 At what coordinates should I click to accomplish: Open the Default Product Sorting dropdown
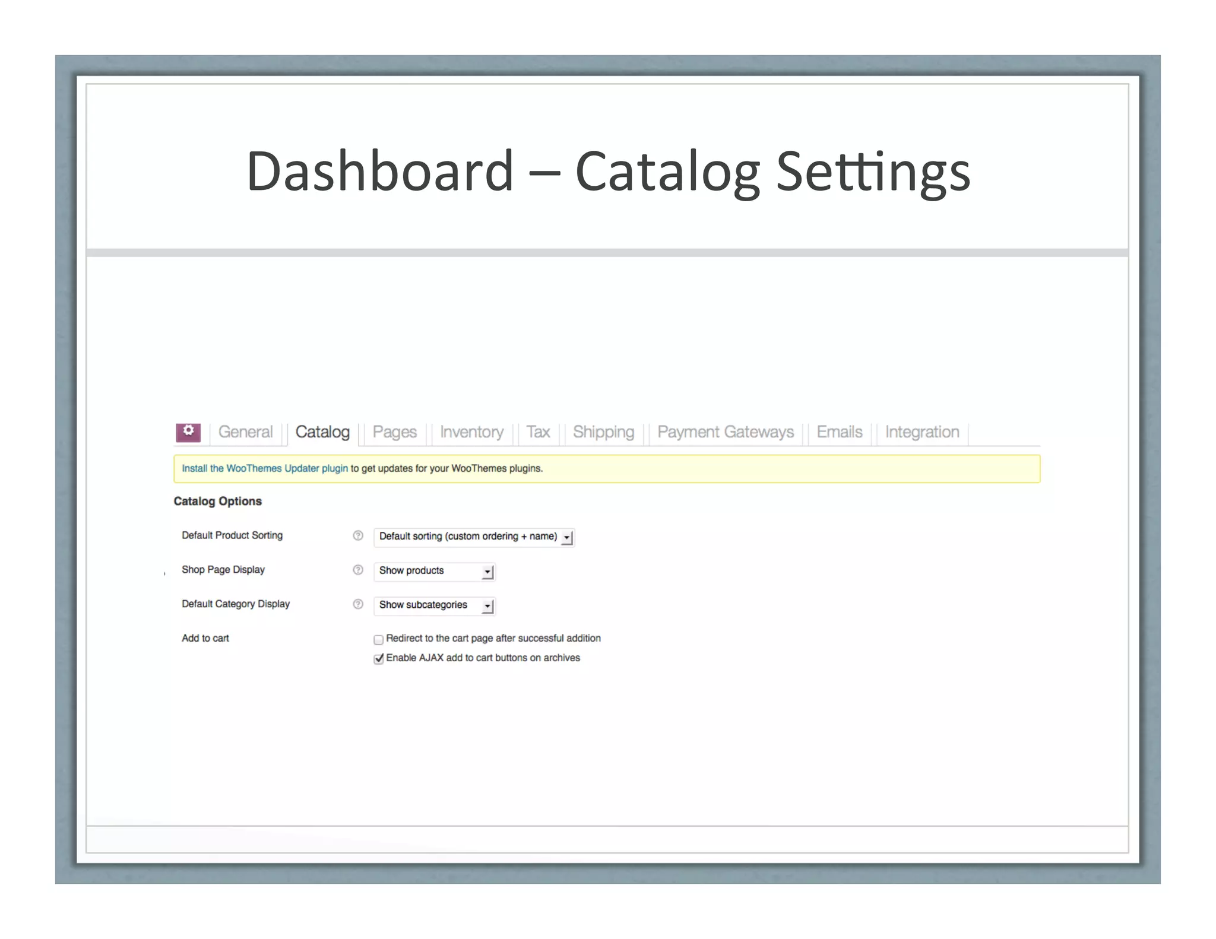(474, 537)
